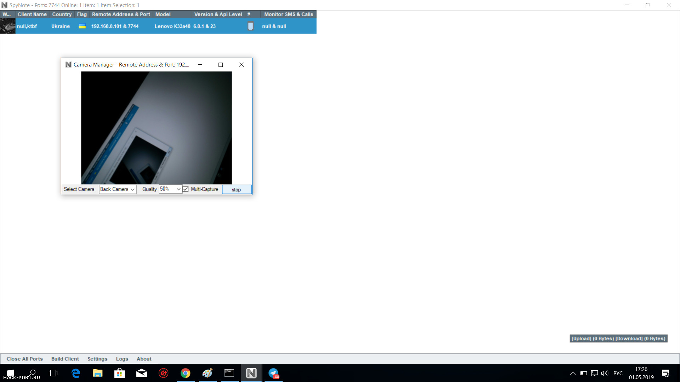Click the Upload/Download bytes status label
Image resolution: width=680 pixels, height=382 pixels.
(618, 338)
